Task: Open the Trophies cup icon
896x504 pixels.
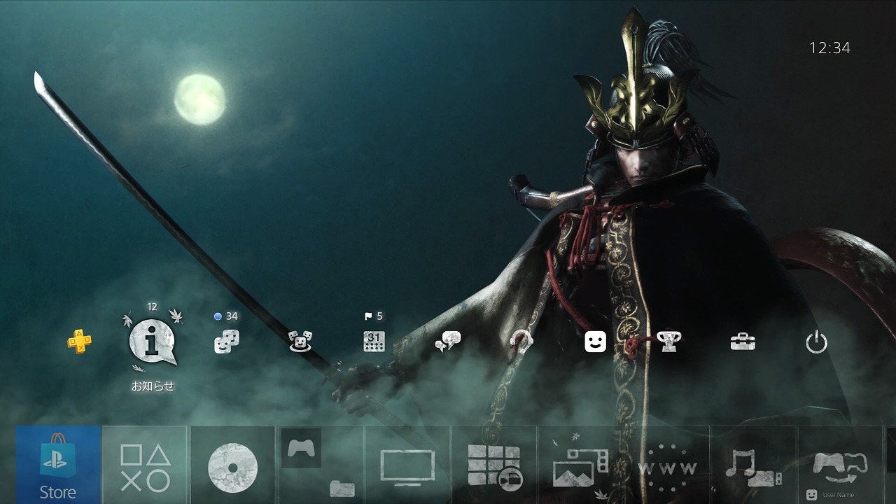Action: coord(668,342)
